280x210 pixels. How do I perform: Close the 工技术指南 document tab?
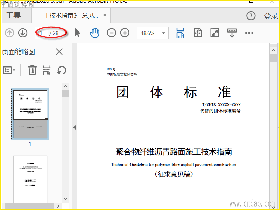pyautogui.click(x=105, y=15)
